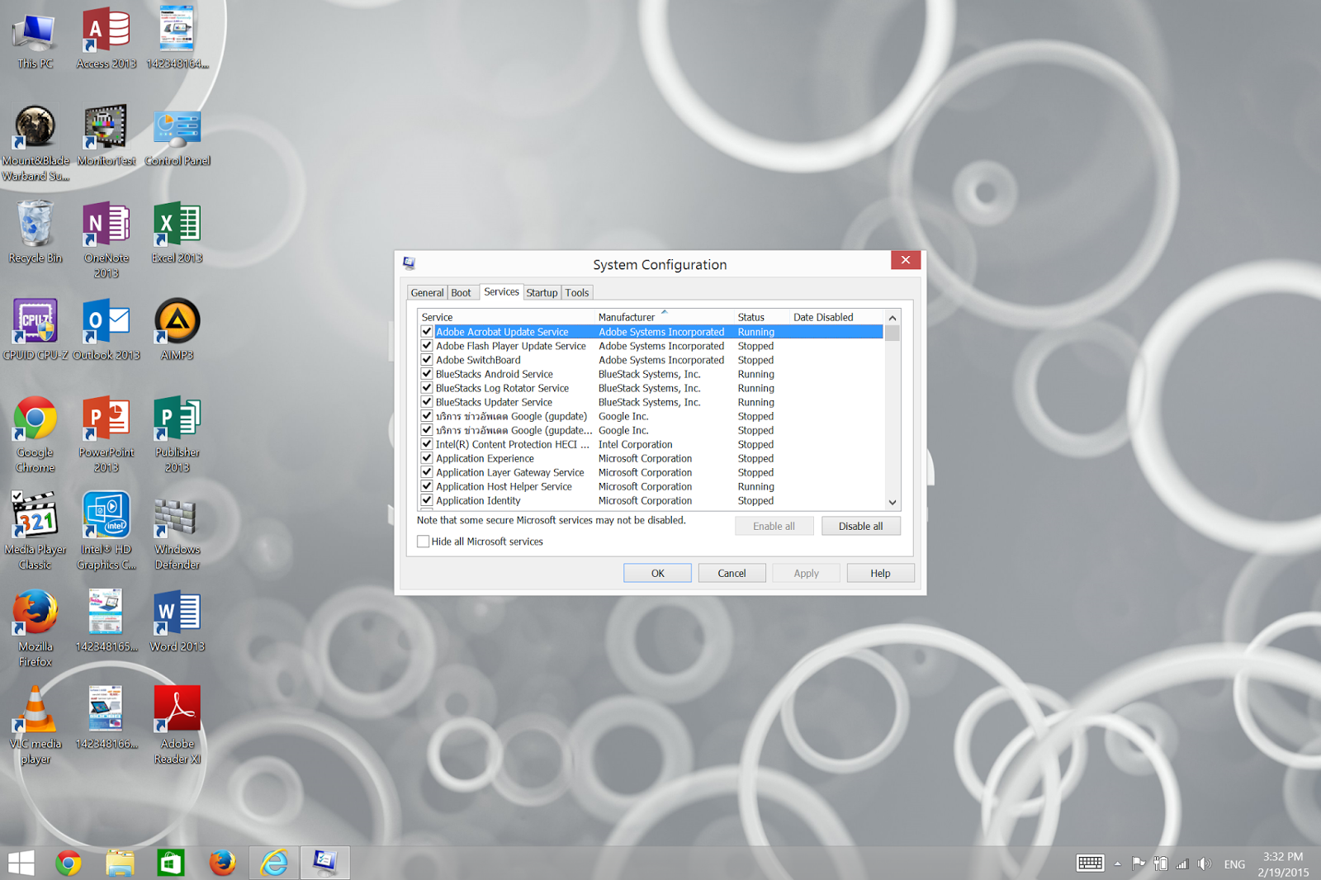Screen dimensions: 1321x880
Task: Uncheck BlueStacks Updater Service
Action: pyautogui.click(x=427, y=402)
